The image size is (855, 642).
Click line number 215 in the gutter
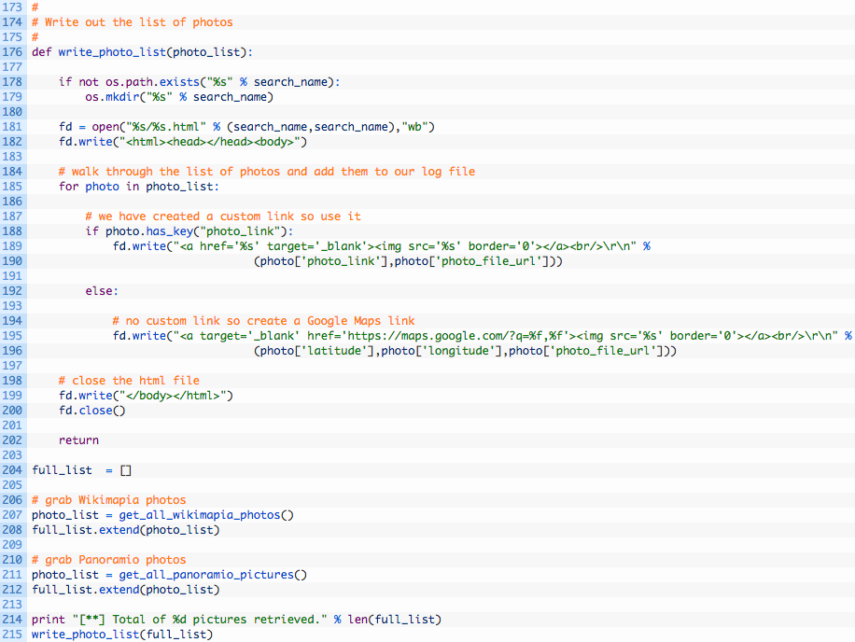(x=12, y=635)
